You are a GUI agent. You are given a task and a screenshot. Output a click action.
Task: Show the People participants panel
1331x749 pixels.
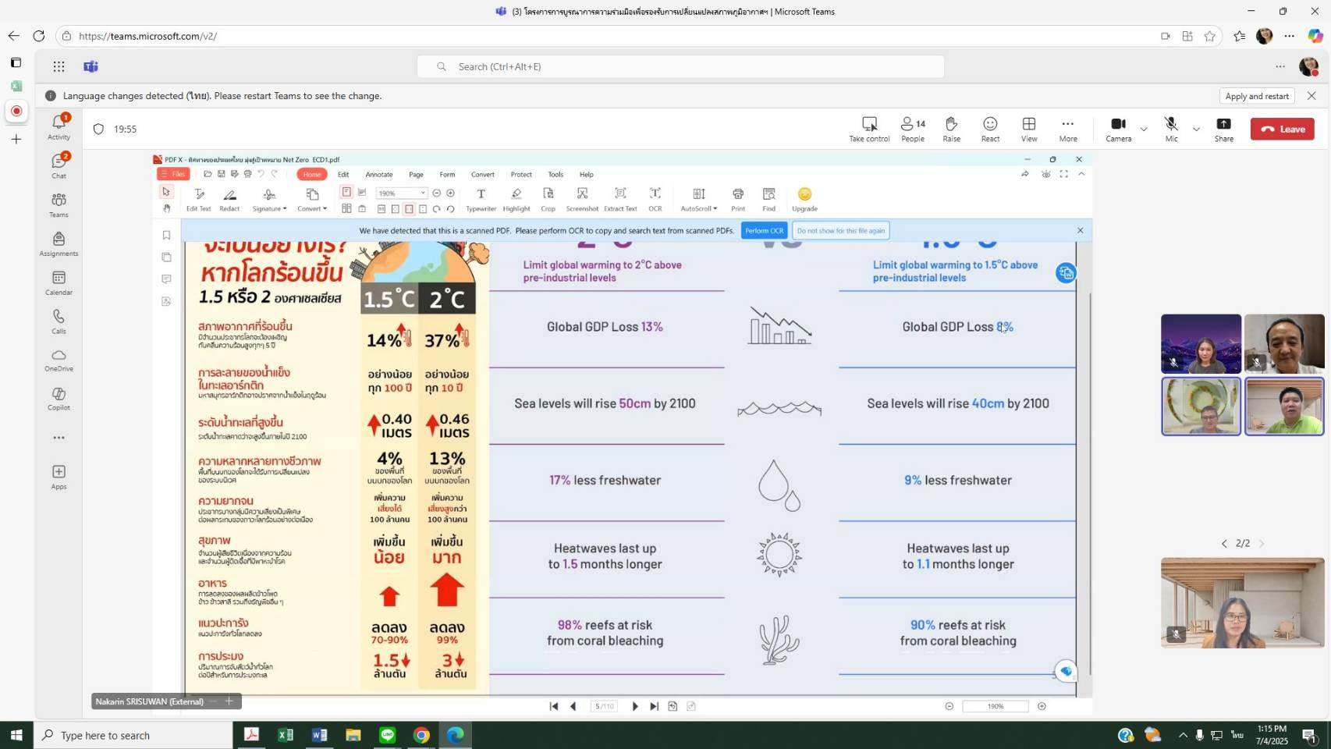tap(912, 129)
